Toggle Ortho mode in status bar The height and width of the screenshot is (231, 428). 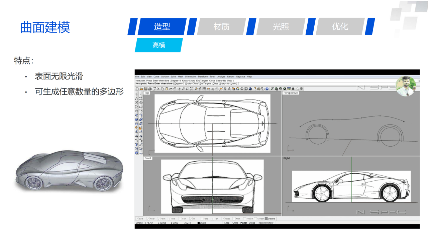235,223
